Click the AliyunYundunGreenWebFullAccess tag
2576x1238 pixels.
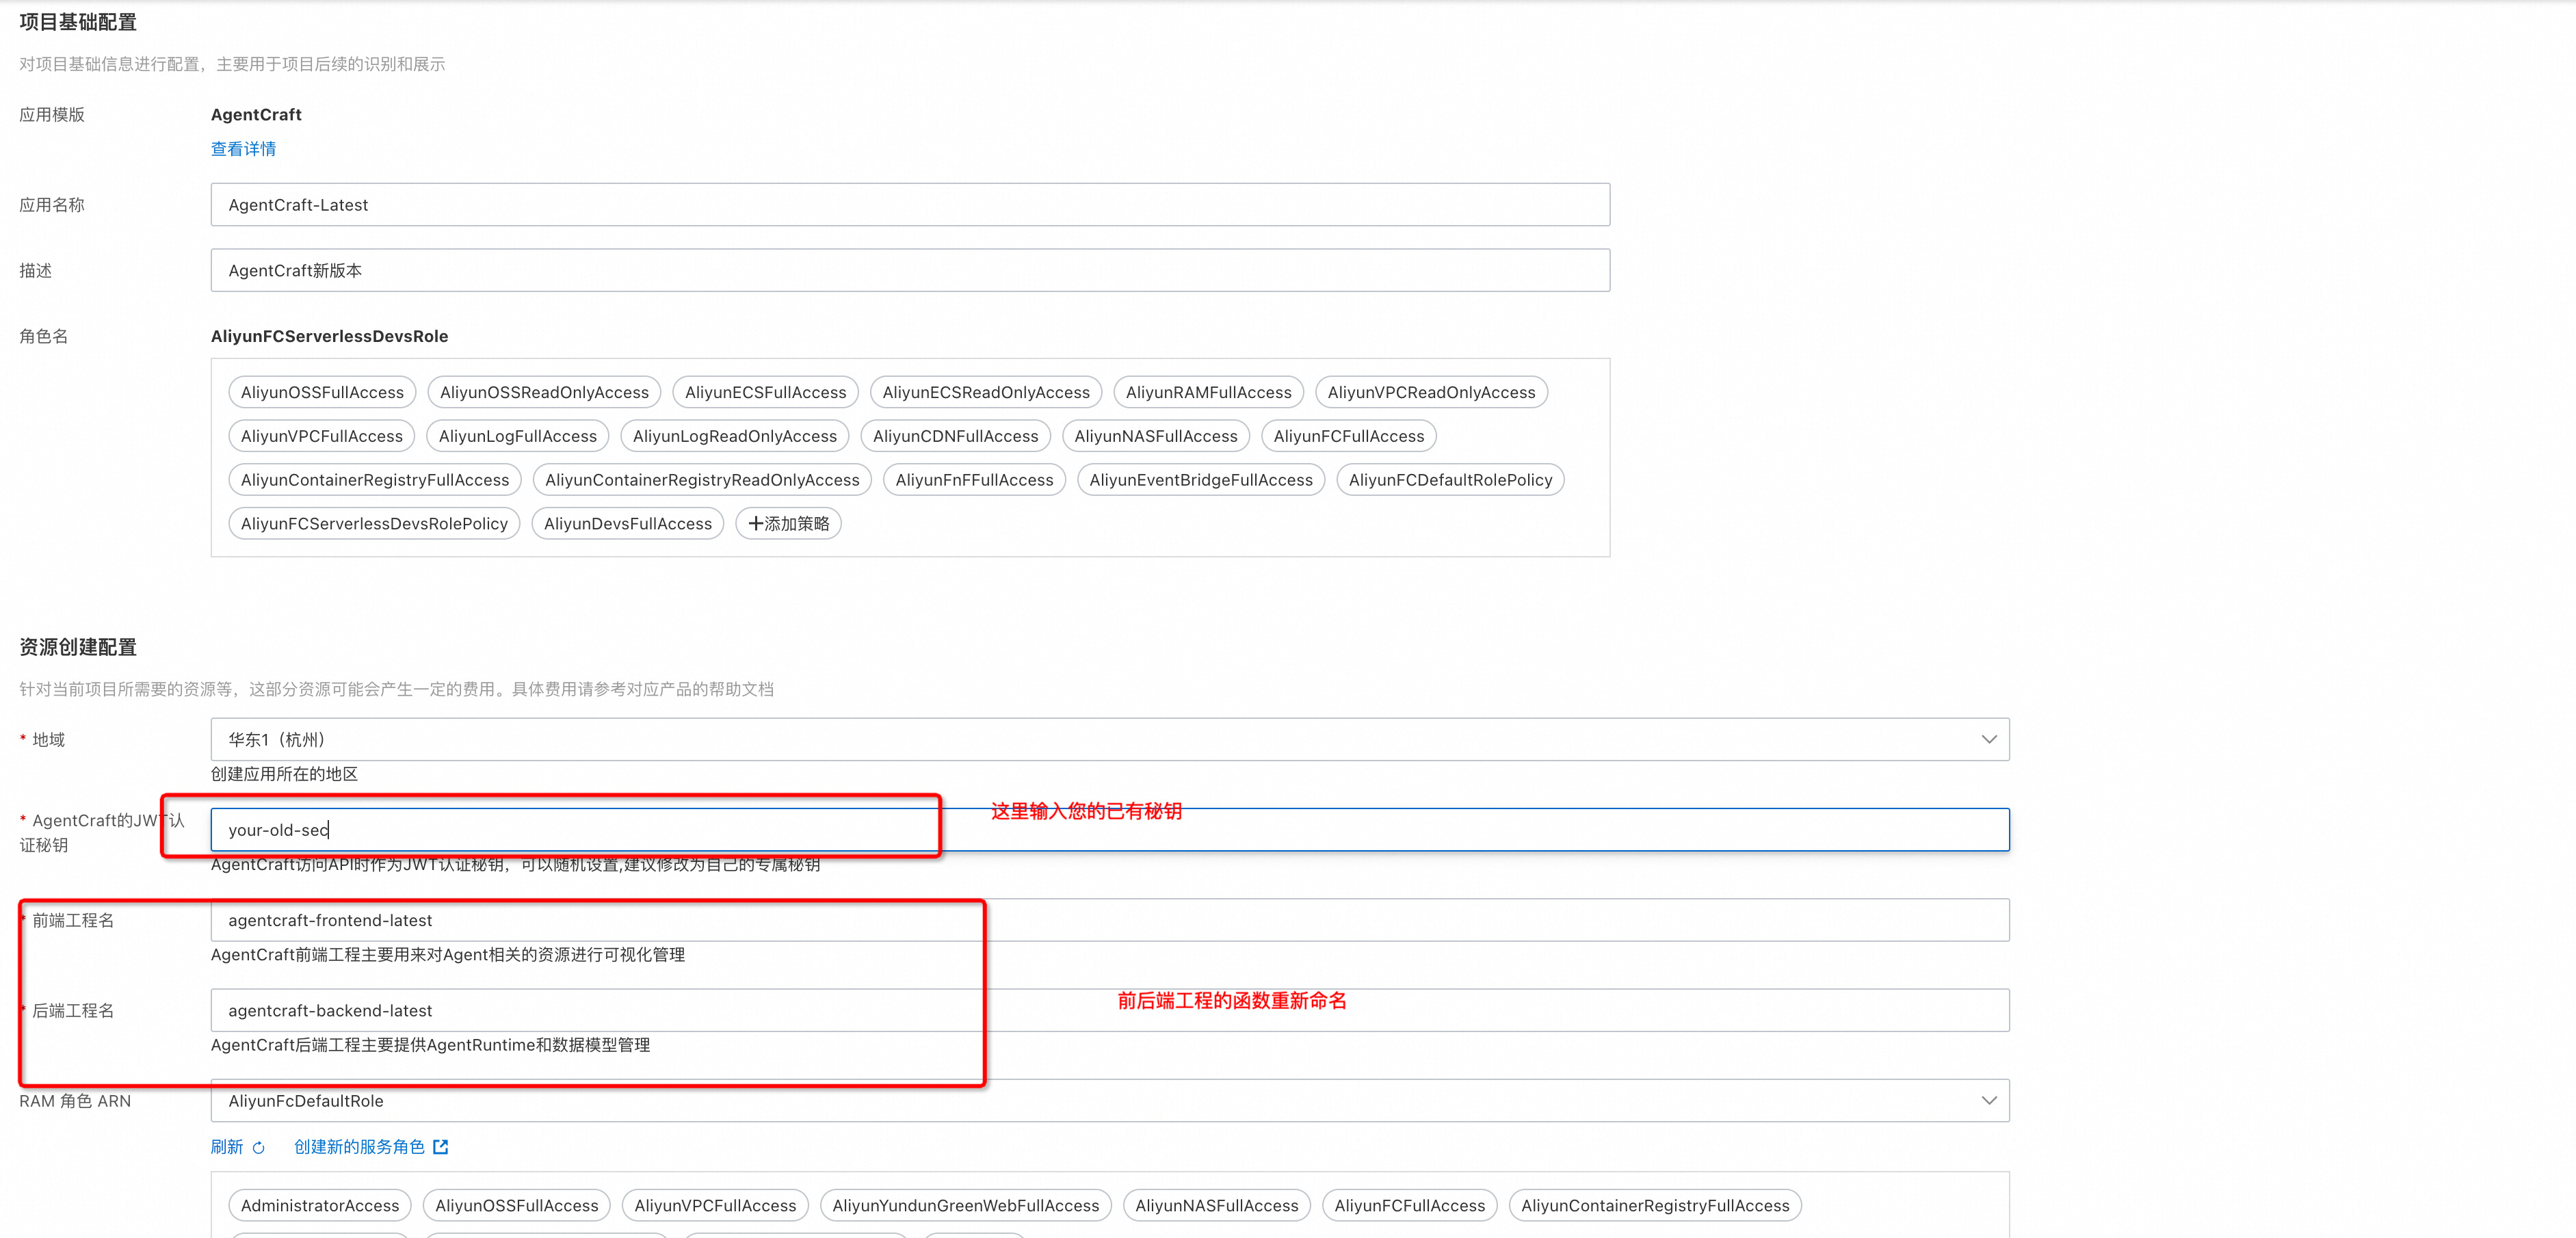(965, 1206)
